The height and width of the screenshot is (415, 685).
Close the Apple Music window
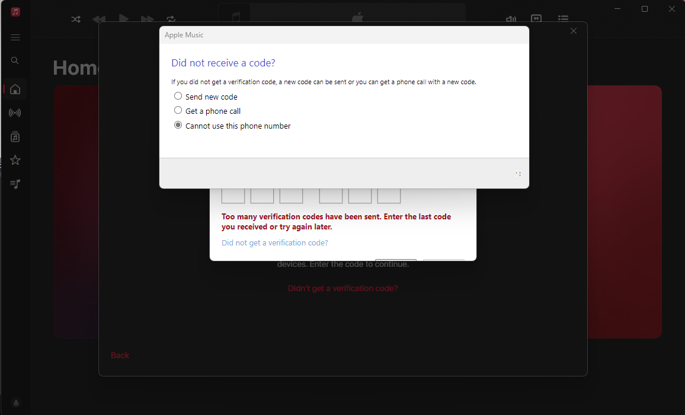point(672,9)
